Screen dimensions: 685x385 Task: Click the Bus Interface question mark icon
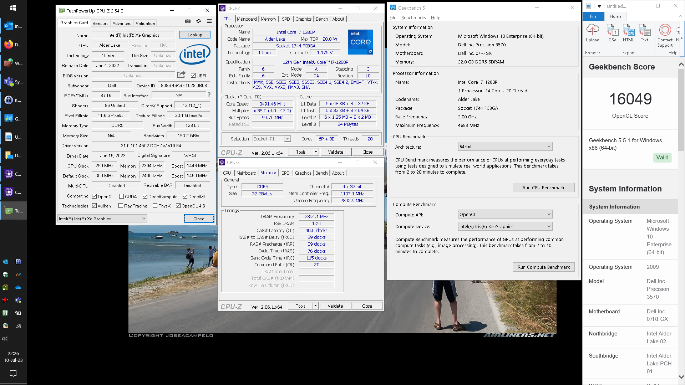209,95
